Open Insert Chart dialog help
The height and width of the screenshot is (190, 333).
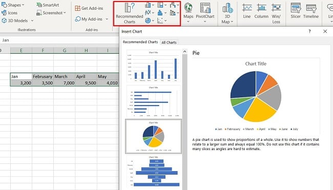pyautogui.click(x=309, y=31)
